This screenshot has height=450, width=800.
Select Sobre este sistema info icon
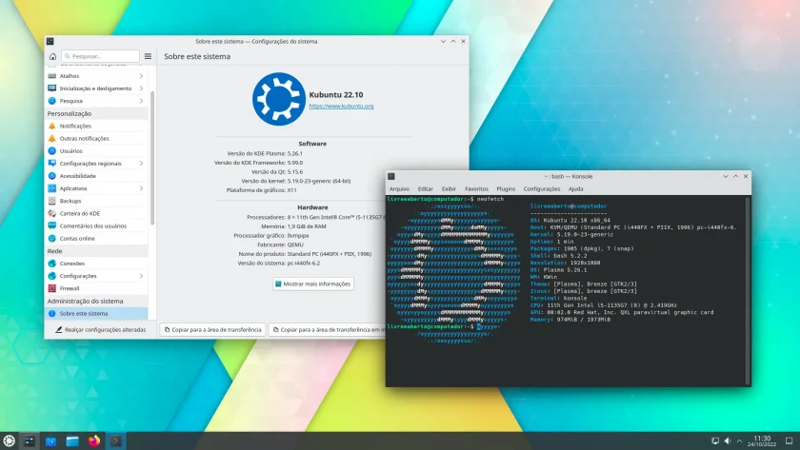[x=52, y=313]
